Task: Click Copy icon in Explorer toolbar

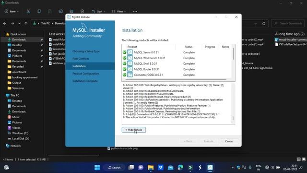Action: click(39, 12)
